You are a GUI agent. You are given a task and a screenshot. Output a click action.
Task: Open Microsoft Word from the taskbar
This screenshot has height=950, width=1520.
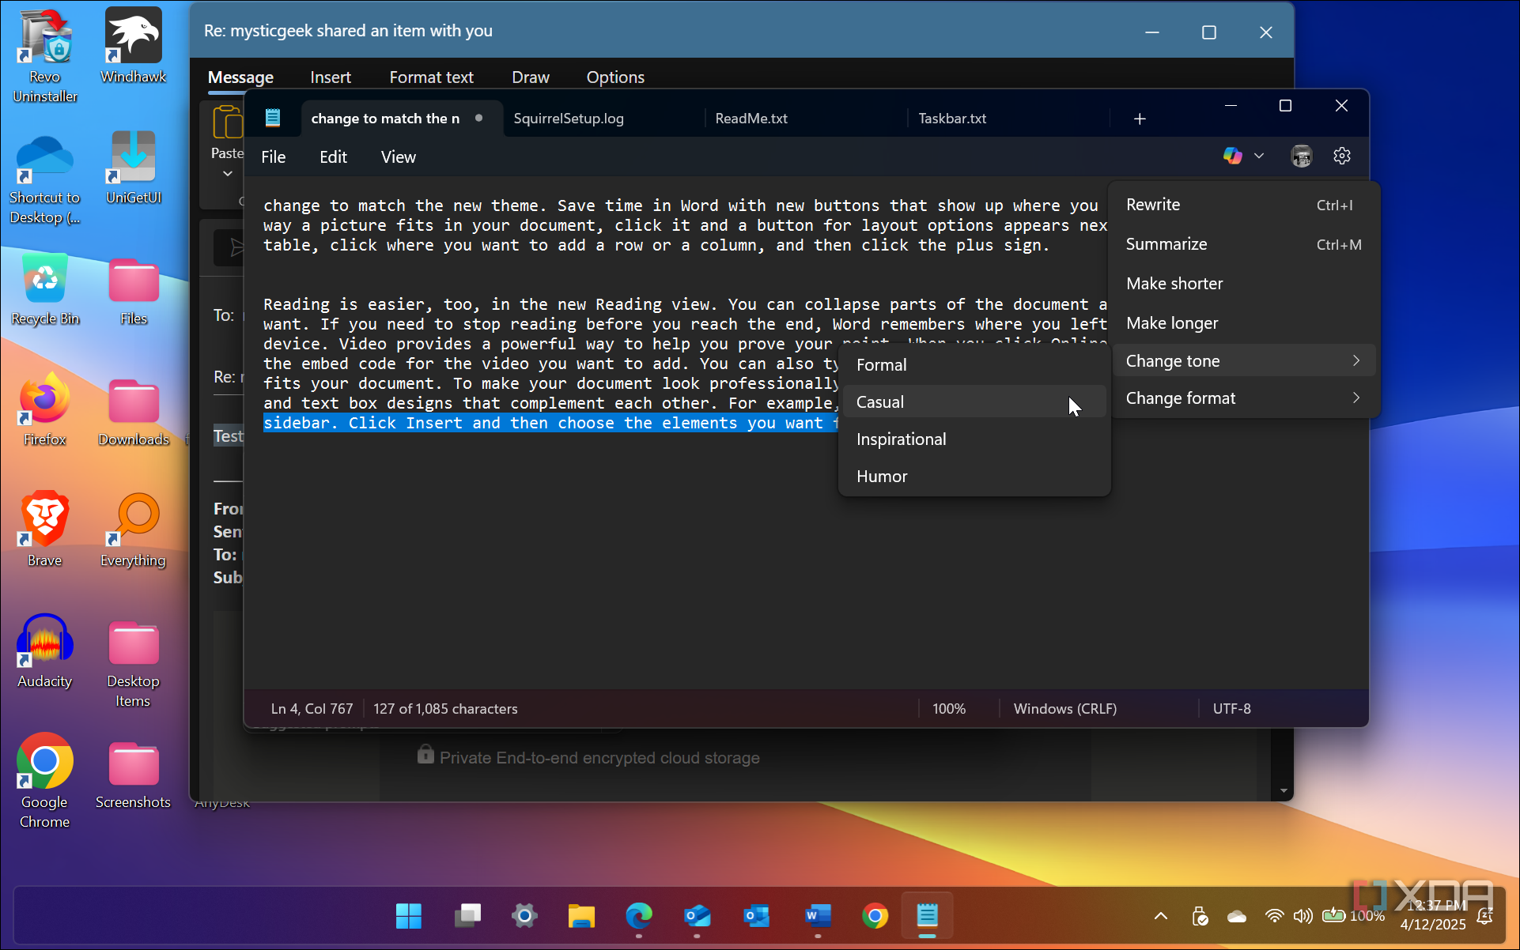[x=817, y=916]
